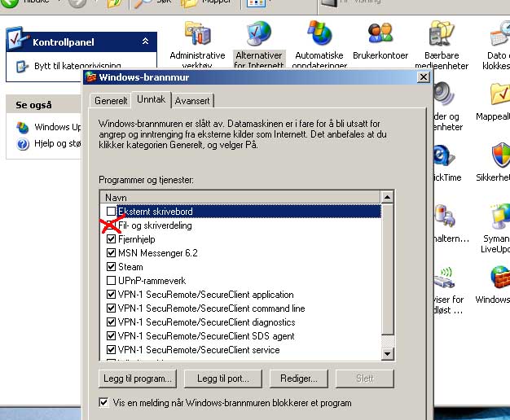Open Bærbare medieenheter icon
Image resolution: width=510 pixels, height=420 pixels.
click(442, 33)
